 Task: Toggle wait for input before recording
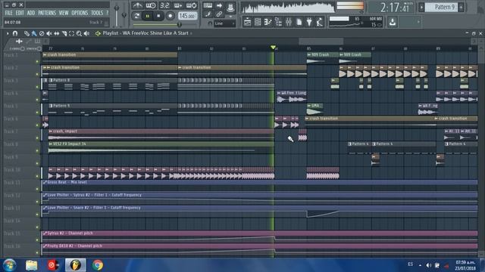[x=151, y=5]
